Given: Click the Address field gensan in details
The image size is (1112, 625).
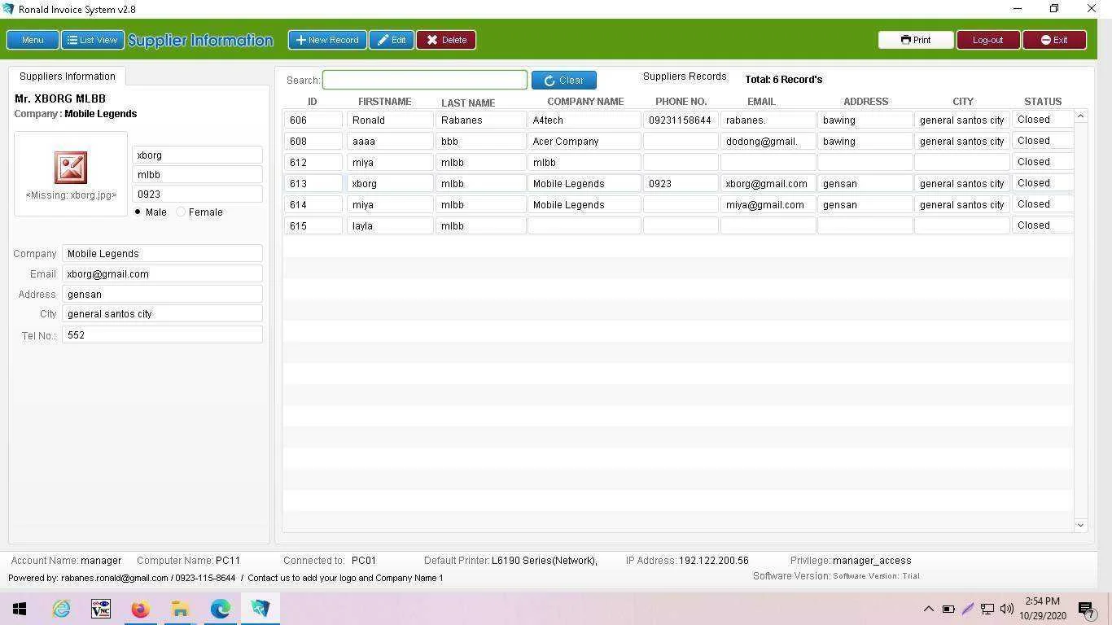Looking at the screenshot, I should pos(162,294).
